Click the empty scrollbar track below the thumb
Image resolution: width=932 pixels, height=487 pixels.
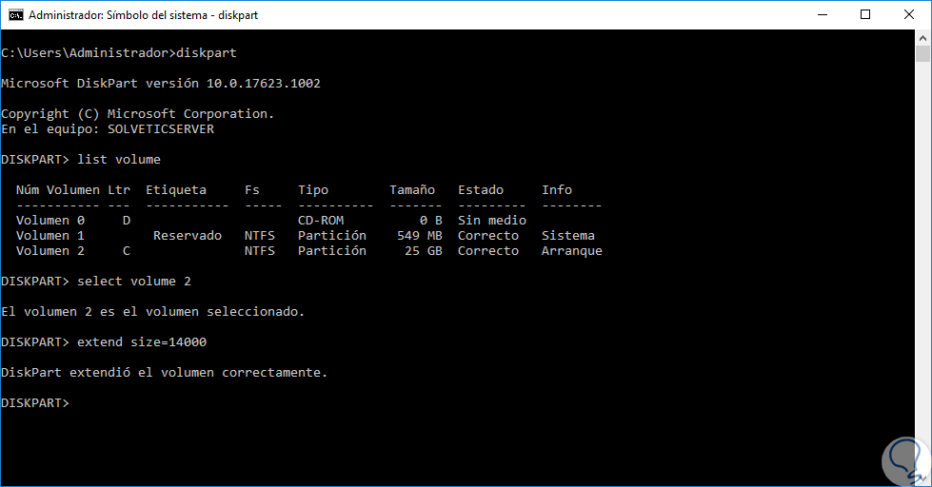click(922, 285)
